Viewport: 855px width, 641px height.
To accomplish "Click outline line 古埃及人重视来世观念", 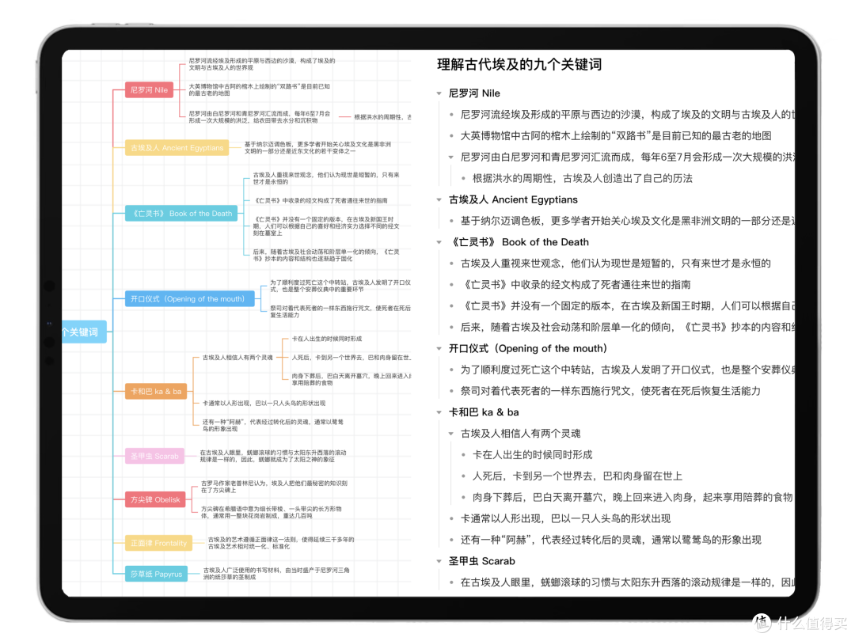I will [616, 264].
